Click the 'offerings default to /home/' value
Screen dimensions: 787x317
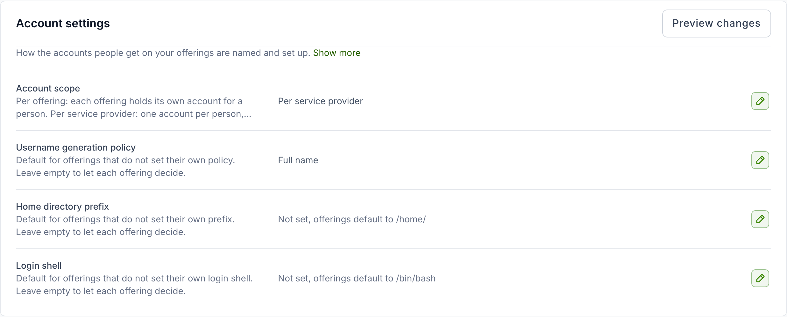click(x=352, y=219)
